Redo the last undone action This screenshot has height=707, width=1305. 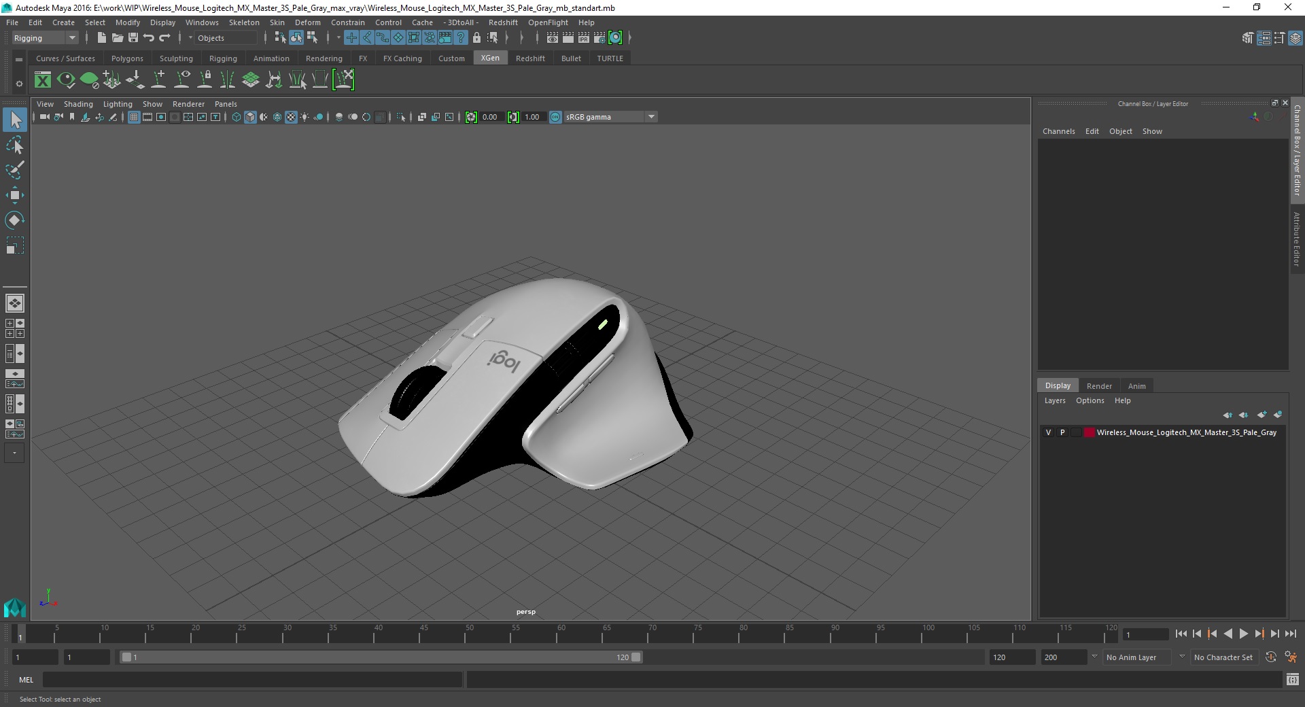click(x=164, y=38)
